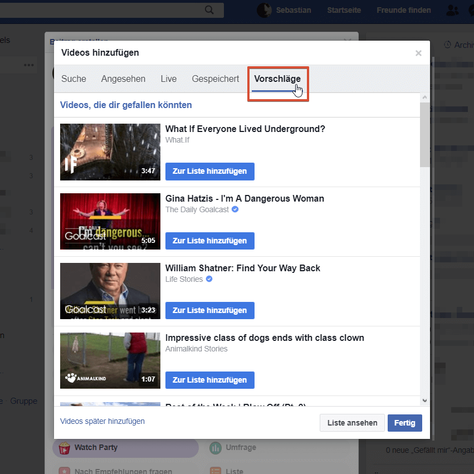Select the Vorschläge tab

tap(277, 79)
